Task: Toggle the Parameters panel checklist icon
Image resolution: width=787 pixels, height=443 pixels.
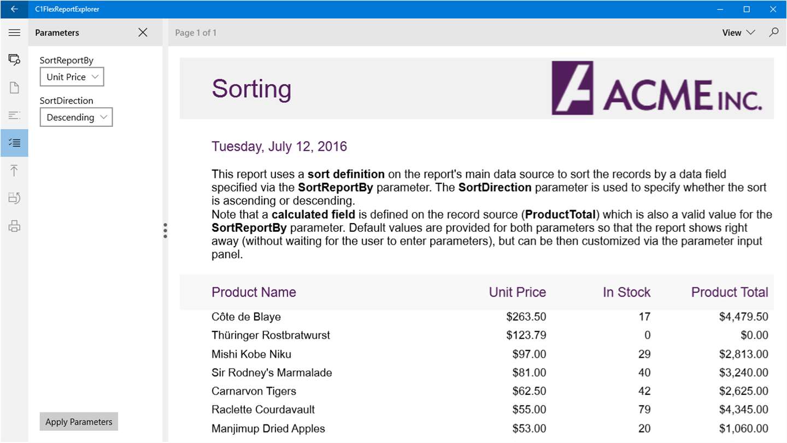Action: pos(14,143)
